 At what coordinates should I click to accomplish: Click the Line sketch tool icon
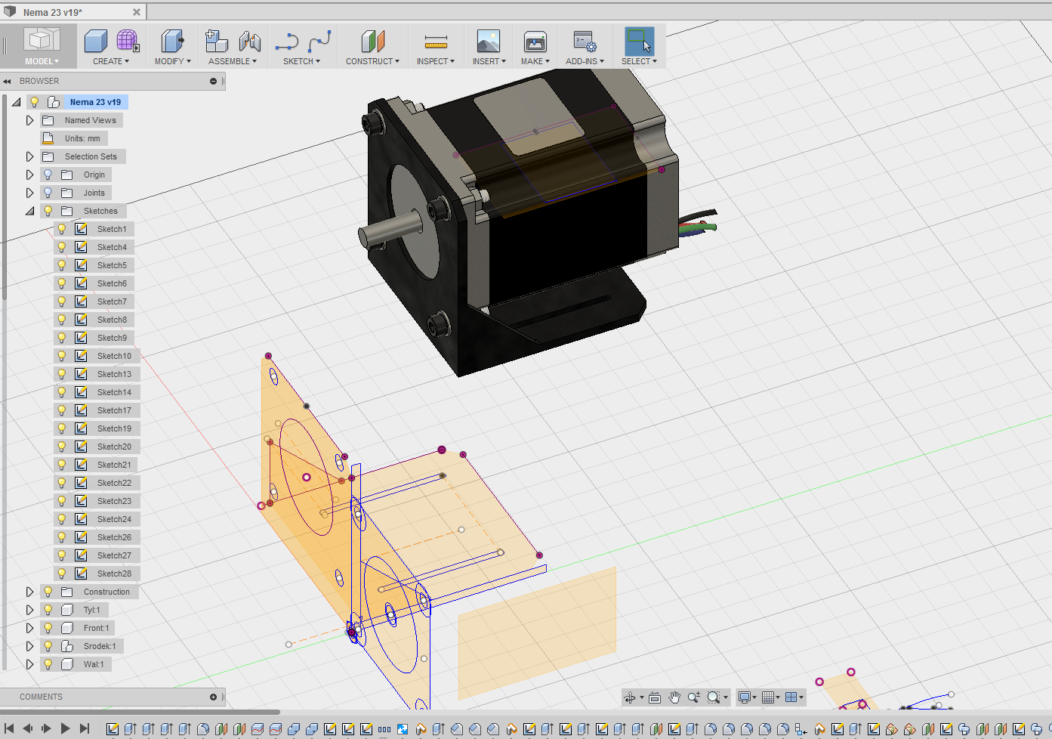coord(286,42)
